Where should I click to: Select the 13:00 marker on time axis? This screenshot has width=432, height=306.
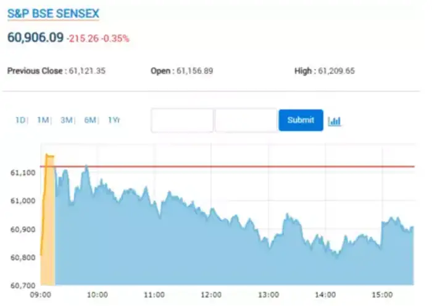pyautogui.click(x=269, y=295)
